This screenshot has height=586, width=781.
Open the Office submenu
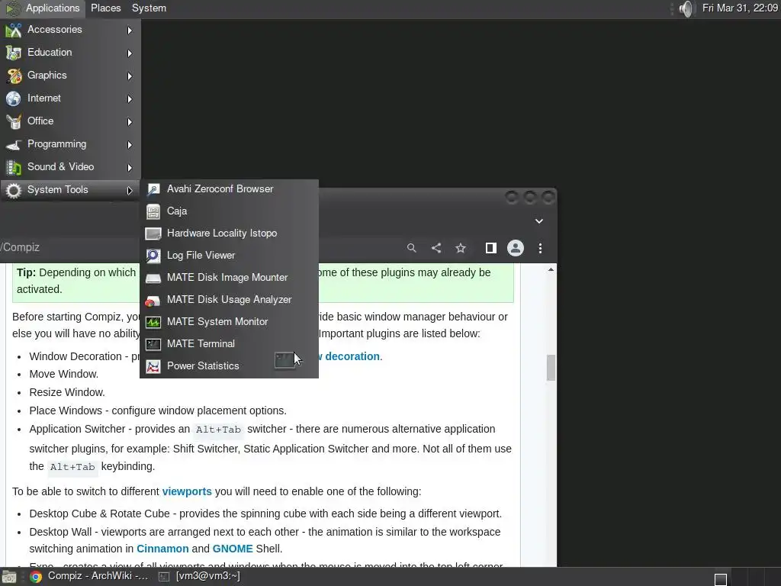70,121
